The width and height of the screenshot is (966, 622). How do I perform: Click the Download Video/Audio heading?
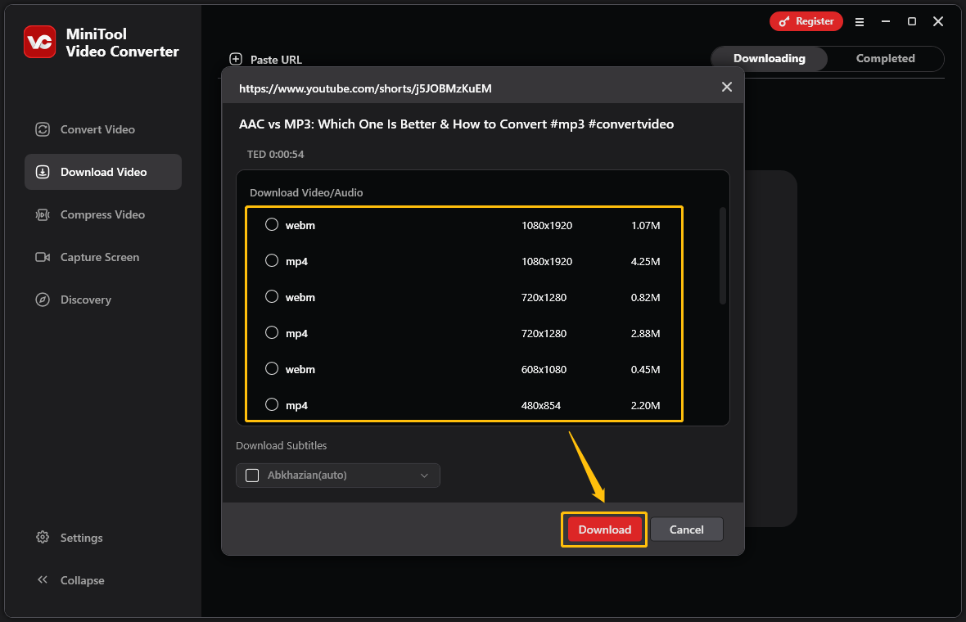pyautogui.click(x=306, y=193)
